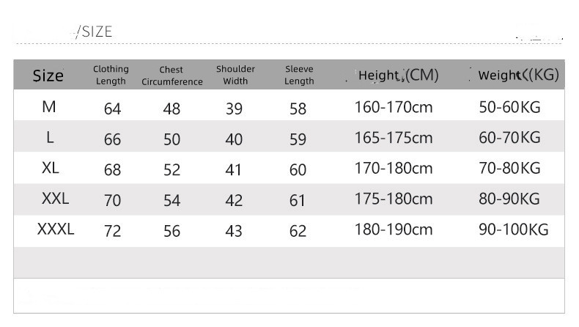Click the Weight (KG) column header
This screenshot has height=327, width=579.
click(518, 75)
